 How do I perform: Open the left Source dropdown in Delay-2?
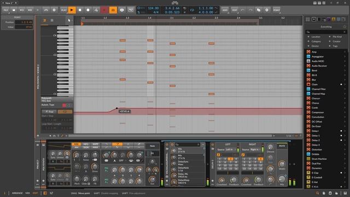tap(230, 149)
